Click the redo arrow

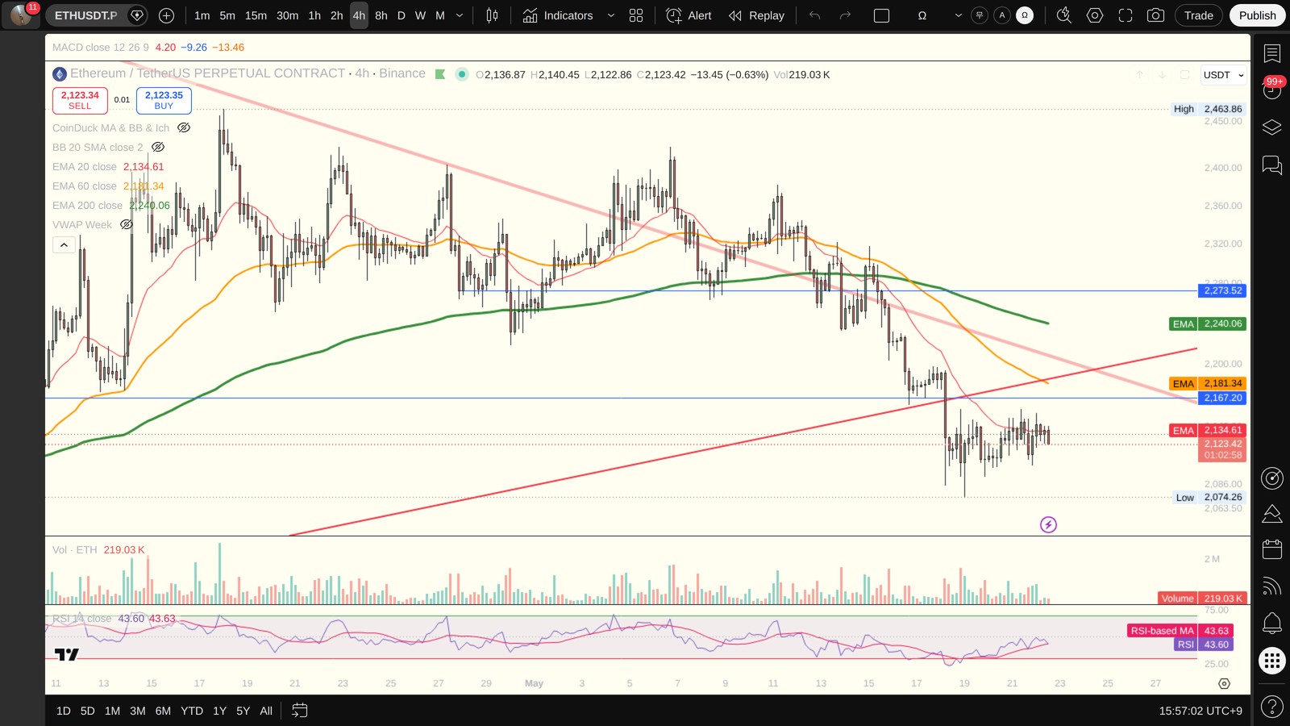click(x=845, y=15)
